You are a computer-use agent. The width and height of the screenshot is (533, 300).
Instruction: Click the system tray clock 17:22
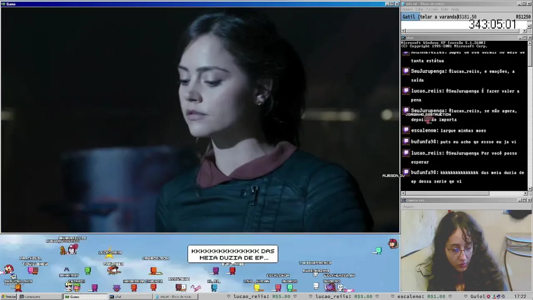(x=520, y=297)
